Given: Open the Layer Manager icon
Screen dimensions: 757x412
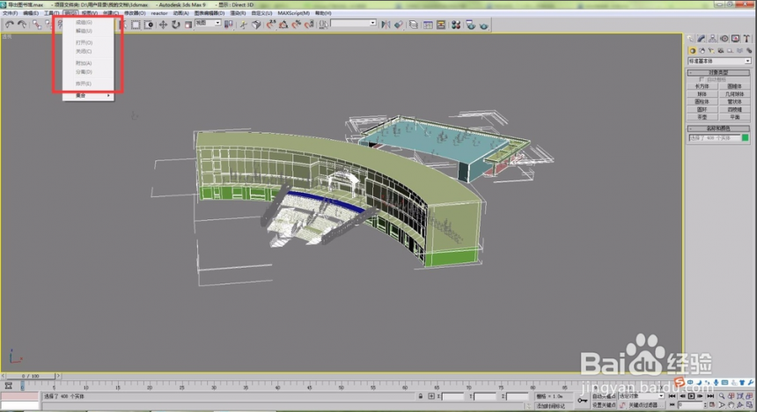Looking at the screenshot, I should [x=414, y=25].
